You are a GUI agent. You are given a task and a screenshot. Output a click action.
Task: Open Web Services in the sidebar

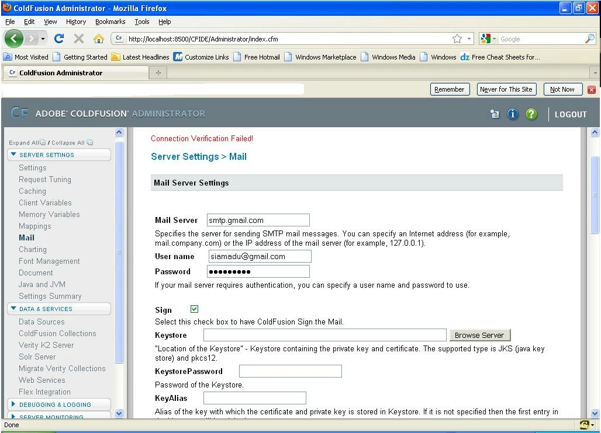click(42, 380)
